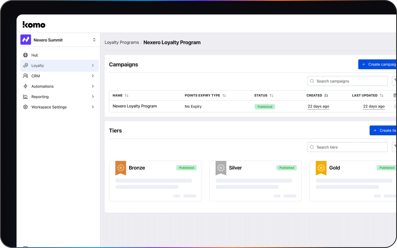Open the Nexero Summit workspace switcher

click(94, 40)
